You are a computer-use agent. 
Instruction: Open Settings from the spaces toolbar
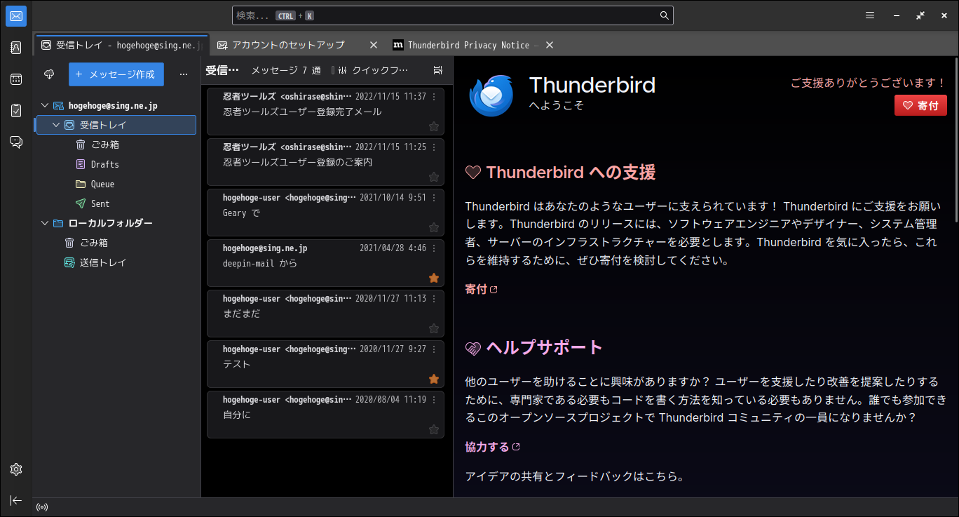16,469
